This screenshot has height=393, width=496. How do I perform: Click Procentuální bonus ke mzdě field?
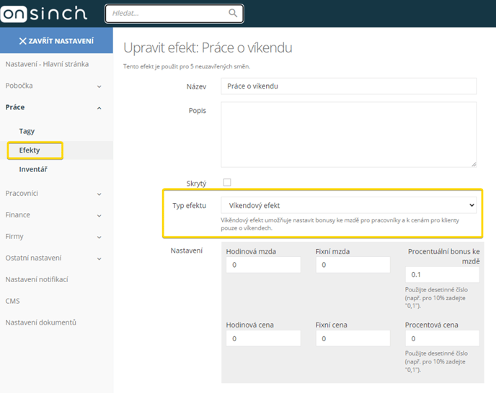coord(442,274)
